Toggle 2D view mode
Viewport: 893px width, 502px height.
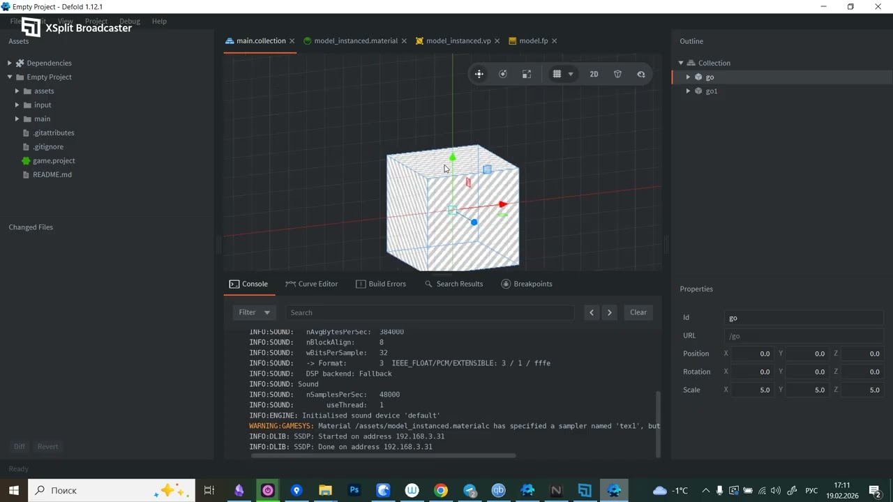tap(594, 74)
